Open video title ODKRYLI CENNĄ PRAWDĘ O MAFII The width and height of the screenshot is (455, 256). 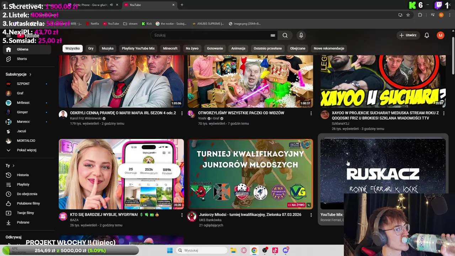(123, 113)
